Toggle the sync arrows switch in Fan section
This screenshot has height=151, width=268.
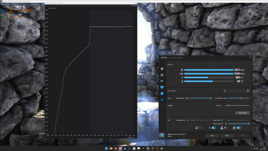tap(201, 128)
